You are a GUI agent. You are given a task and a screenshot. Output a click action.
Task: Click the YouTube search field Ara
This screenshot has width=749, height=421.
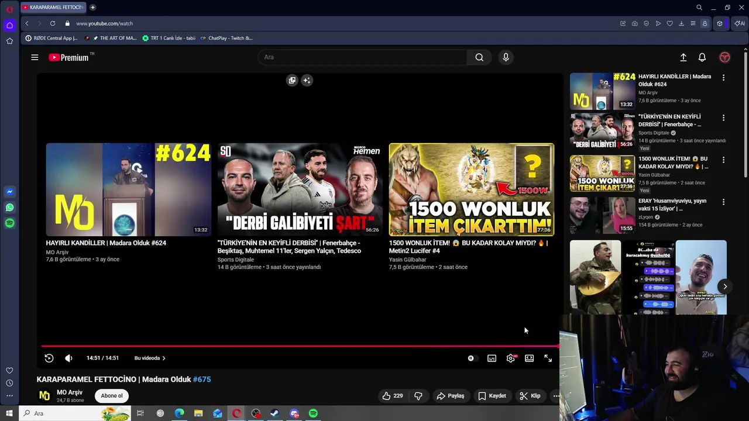(363, 57)
